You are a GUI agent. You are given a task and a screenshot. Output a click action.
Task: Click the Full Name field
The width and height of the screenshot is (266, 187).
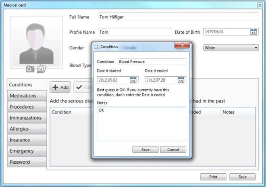click(178, 17)
